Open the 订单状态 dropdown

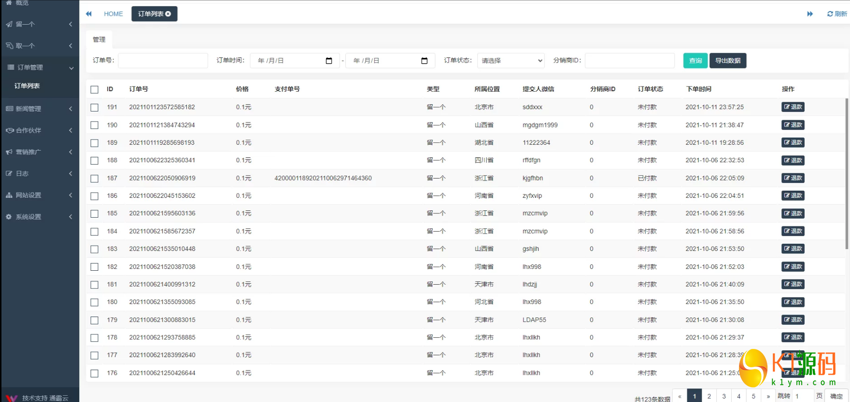click(511, 61)
